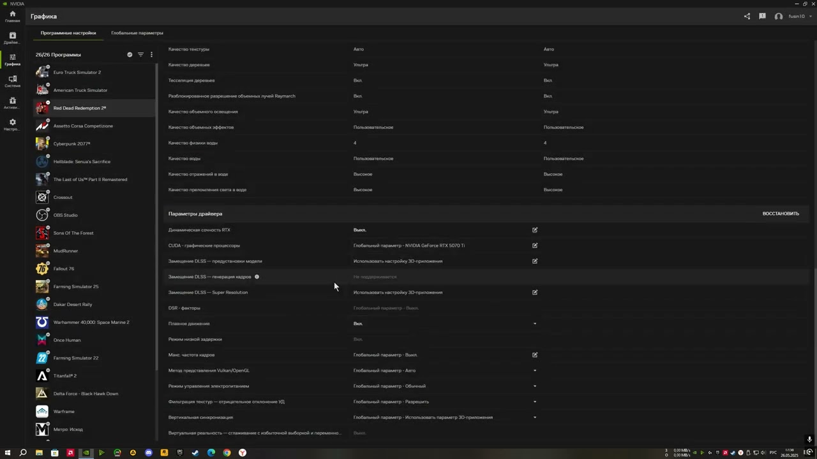Click Параметры драйвера section heading
817x459 pixels.
pos(195,214)
